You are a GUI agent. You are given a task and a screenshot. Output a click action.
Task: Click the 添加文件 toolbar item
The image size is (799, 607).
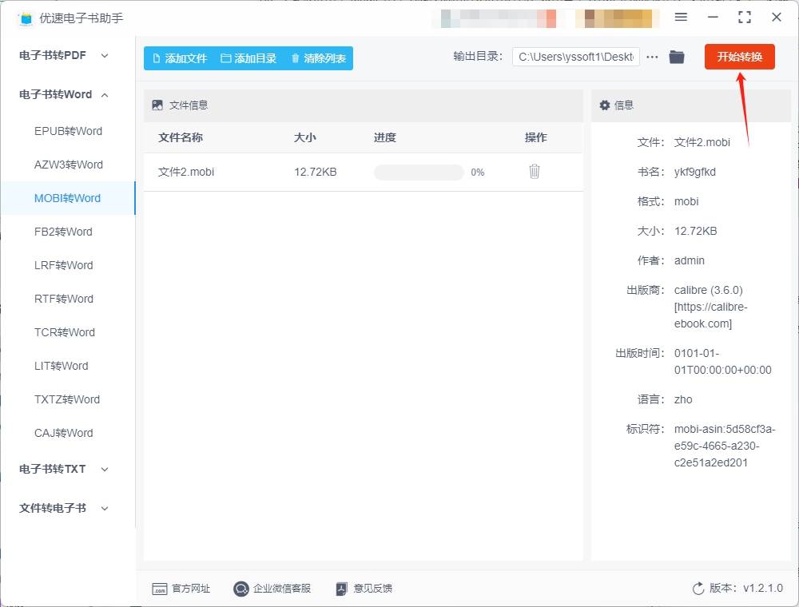(x=181, y=58)
